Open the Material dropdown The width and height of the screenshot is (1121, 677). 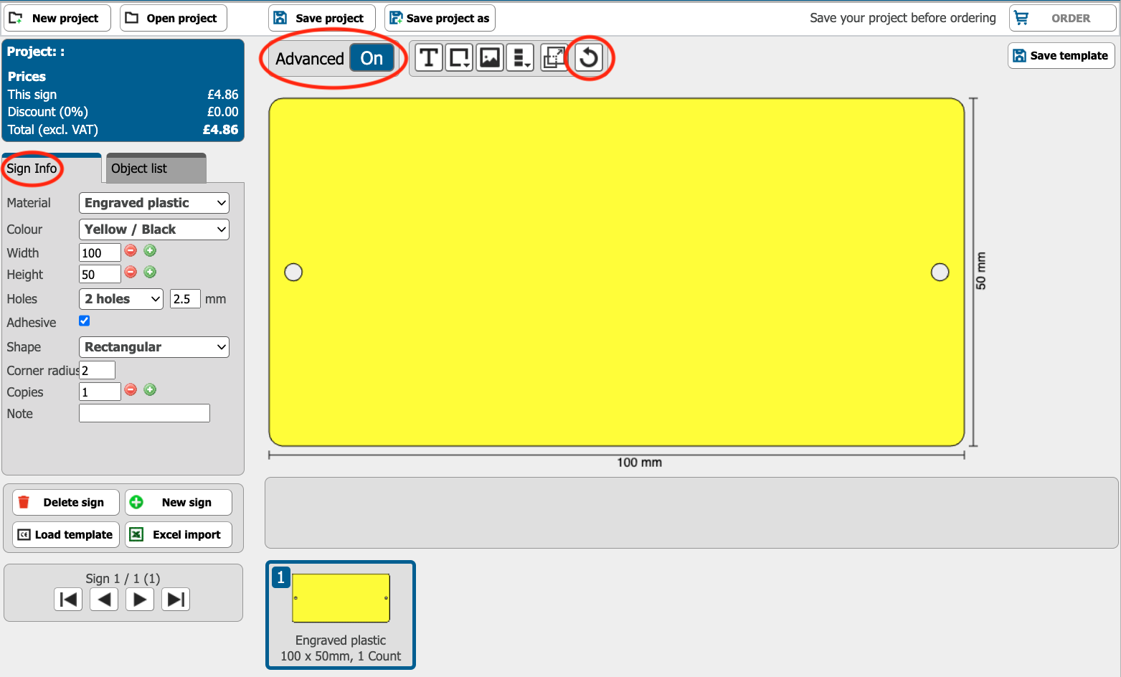[153, 203]
